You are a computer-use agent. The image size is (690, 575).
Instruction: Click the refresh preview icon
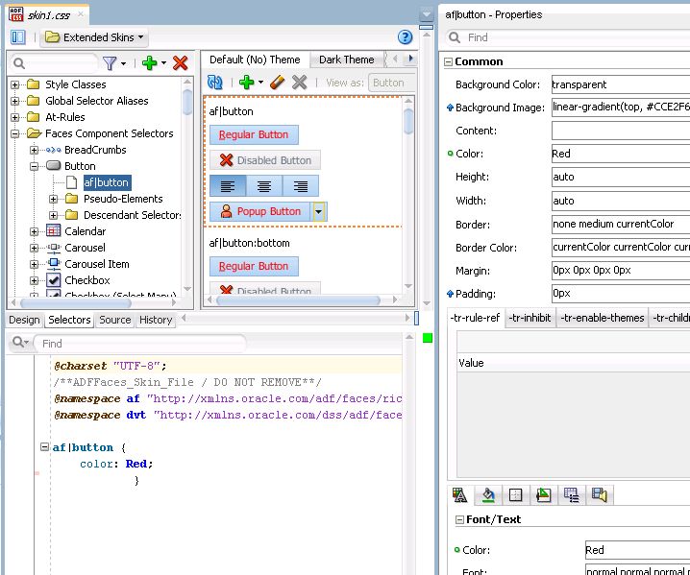(215, 83)
